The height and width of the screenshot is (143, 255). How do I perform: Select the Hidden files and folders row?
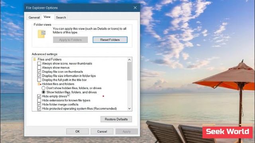[58, 84]
